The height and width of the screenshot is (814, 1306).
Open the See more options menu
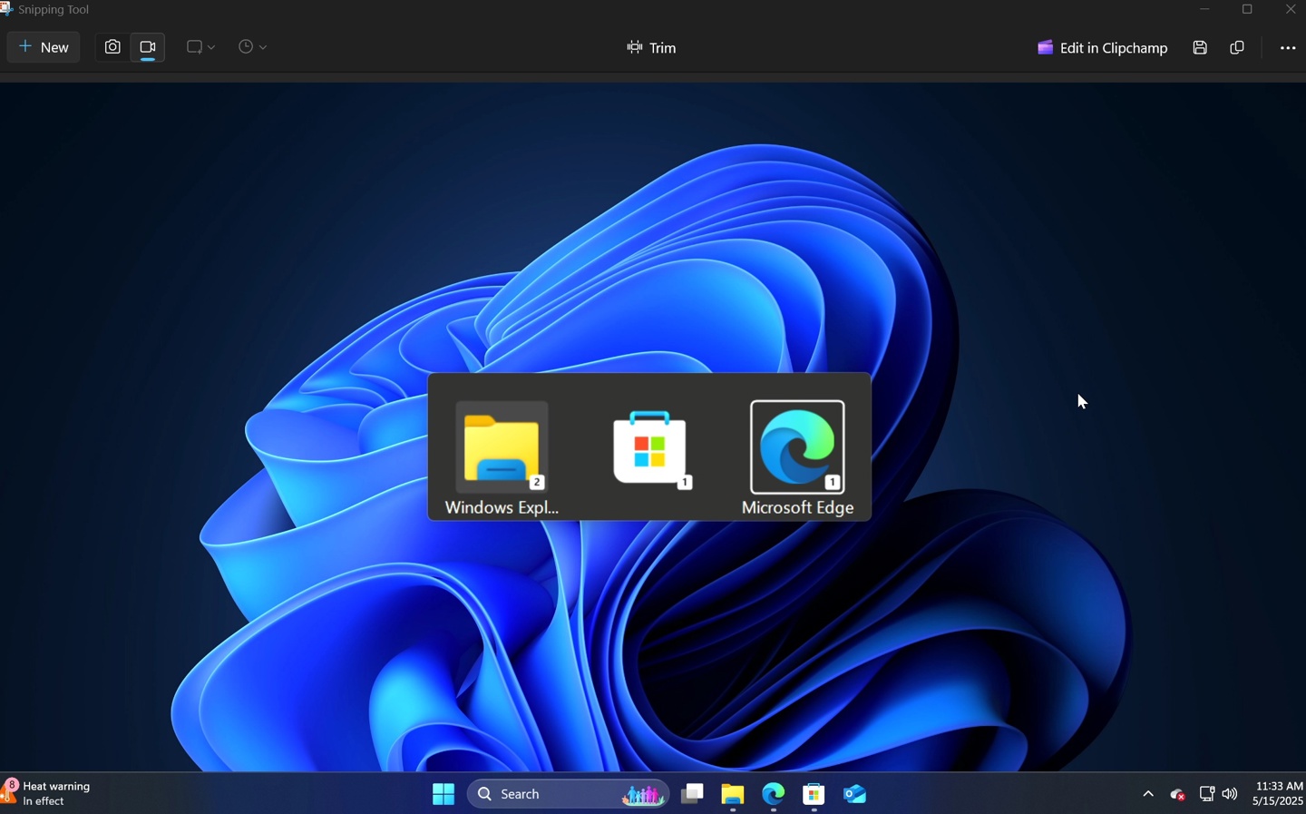pyautogui.click(x=1289, y=47)
